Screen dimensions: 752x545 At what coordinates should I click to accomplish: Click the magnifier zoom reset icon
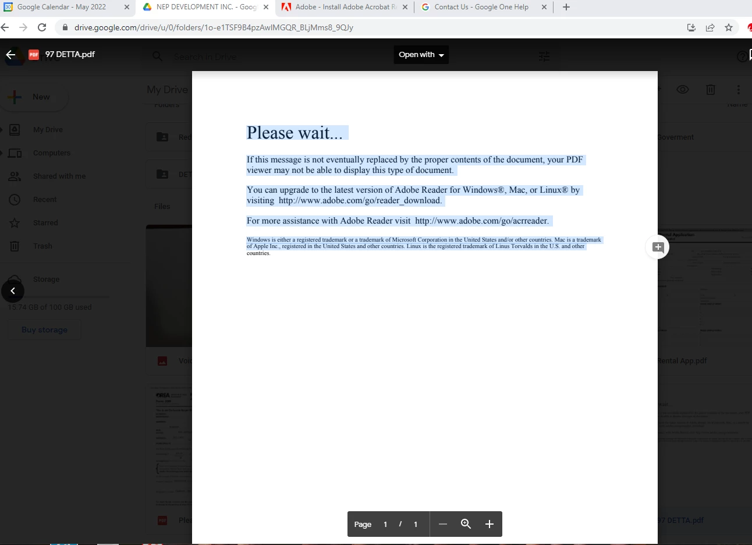(466, 524)
